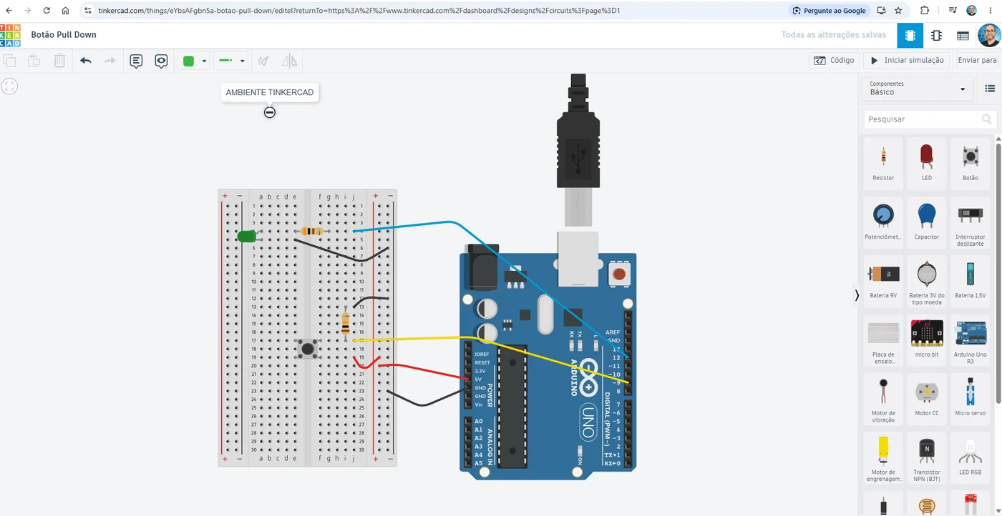Screen dimensions: 1002x516
Task: Select the Placa de ensaio component
Action: pyautogui.click(x=883, y=340)
